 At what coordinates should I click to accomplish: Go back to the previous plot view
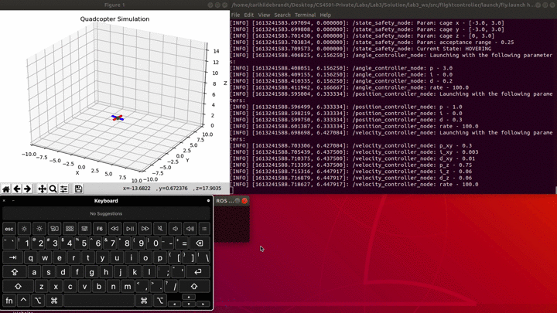click(x=17, y=189)
